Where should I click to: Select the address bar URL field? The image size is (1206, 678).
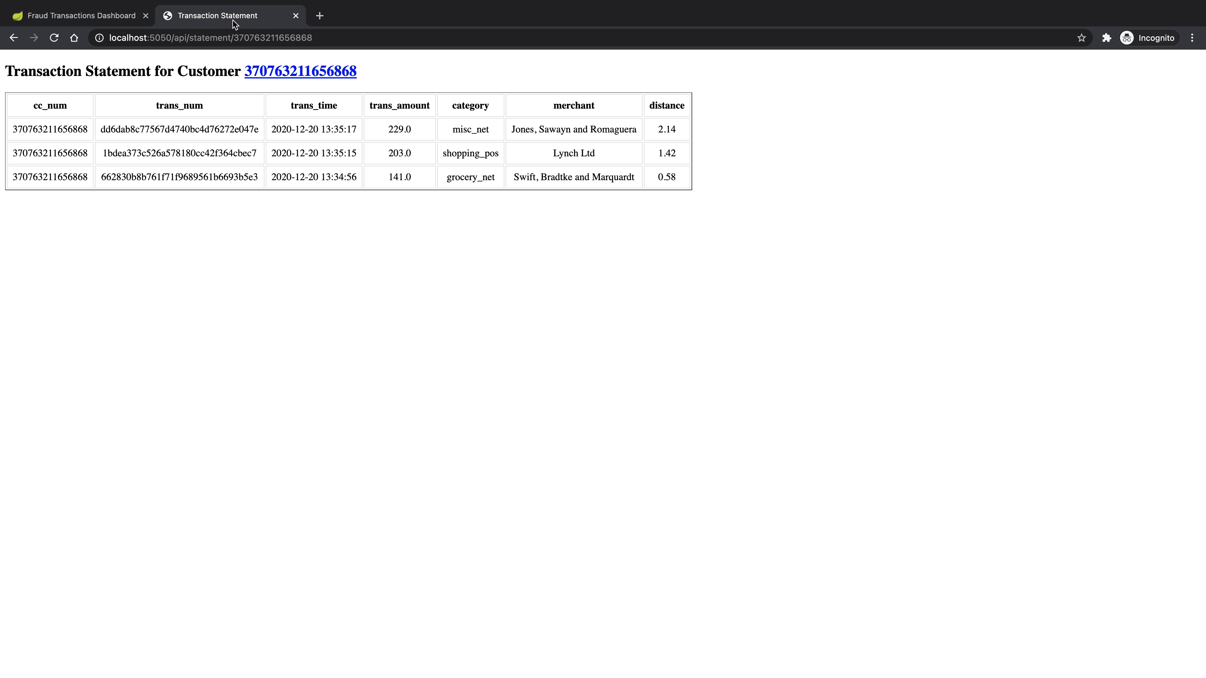[x=210, y=37]
